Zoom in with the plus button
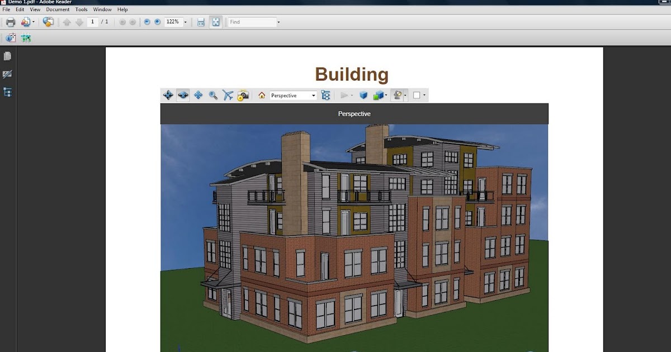 (158, 22)
